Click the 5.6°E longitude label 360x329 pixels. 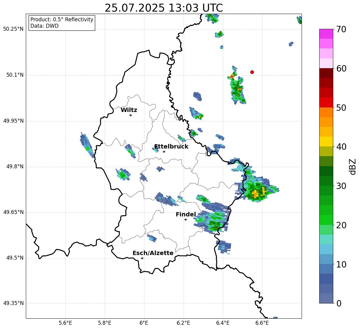(65, 323)
